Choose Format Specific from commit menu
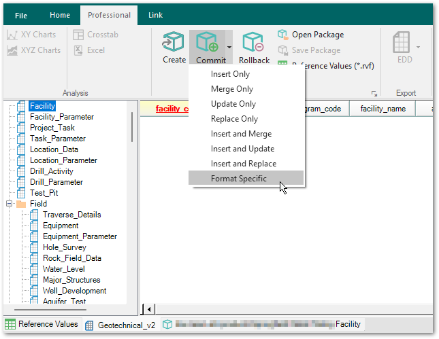The image size is (439, 339). click(x=239, y=179)
